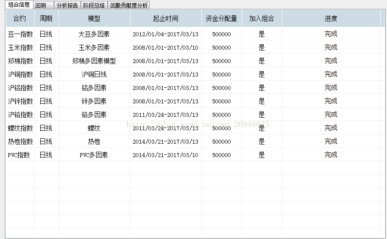Click the 合约 column header

20,18
